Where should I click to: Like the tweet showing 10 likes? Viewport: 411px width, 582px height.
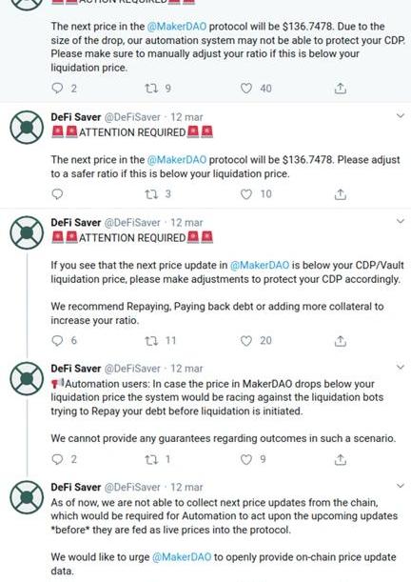(x=246, y=194)
